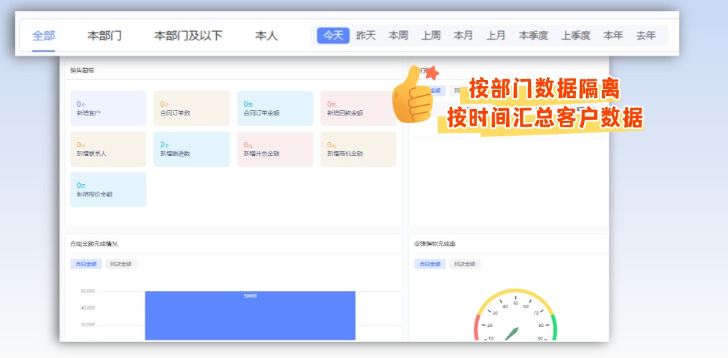The width and height of the screenshot is (728, 358).
Task: Pick the 上月 time range
Action: tap(496, 35)
